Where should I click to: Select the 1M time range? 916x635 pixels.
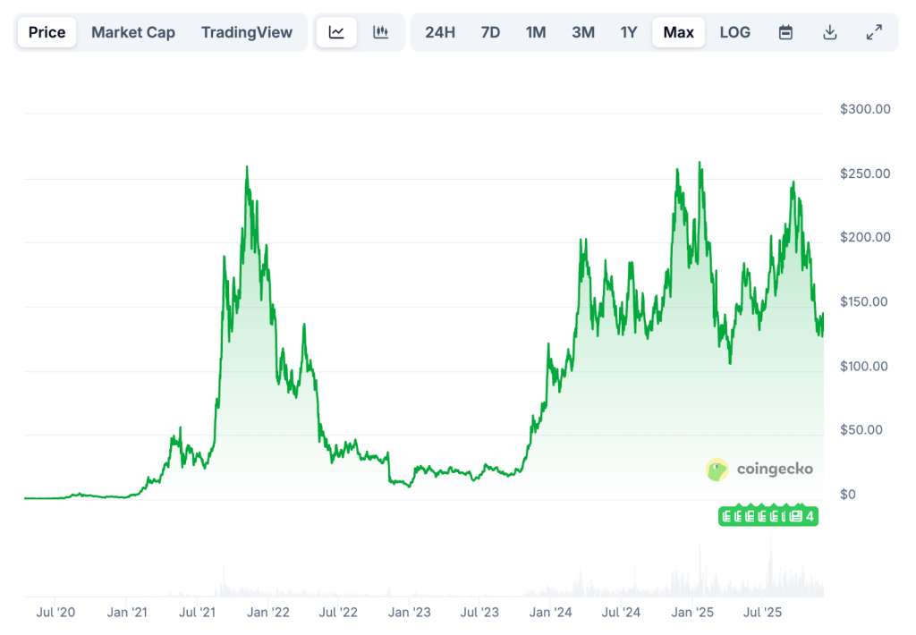pos(536,32)
